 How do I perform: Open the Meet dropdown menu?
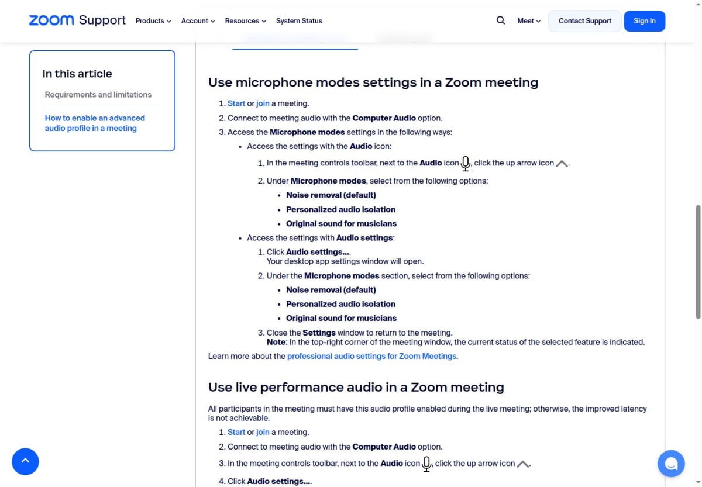coord(529,21)
